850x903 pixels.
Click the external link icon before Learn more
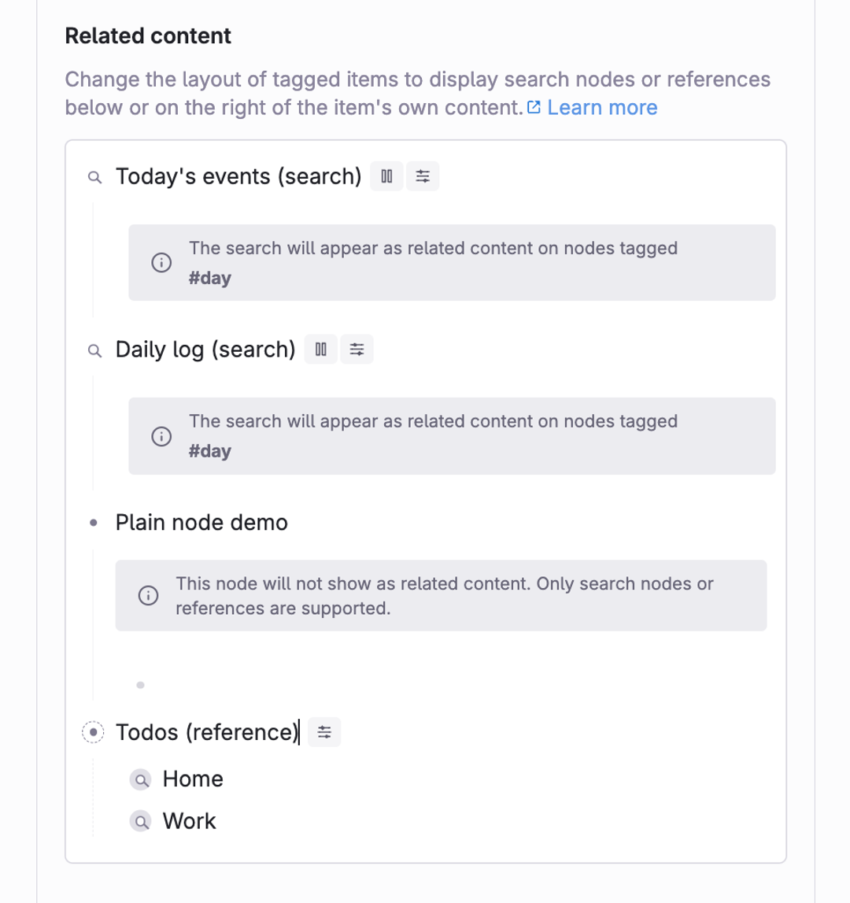click(534, 108)
